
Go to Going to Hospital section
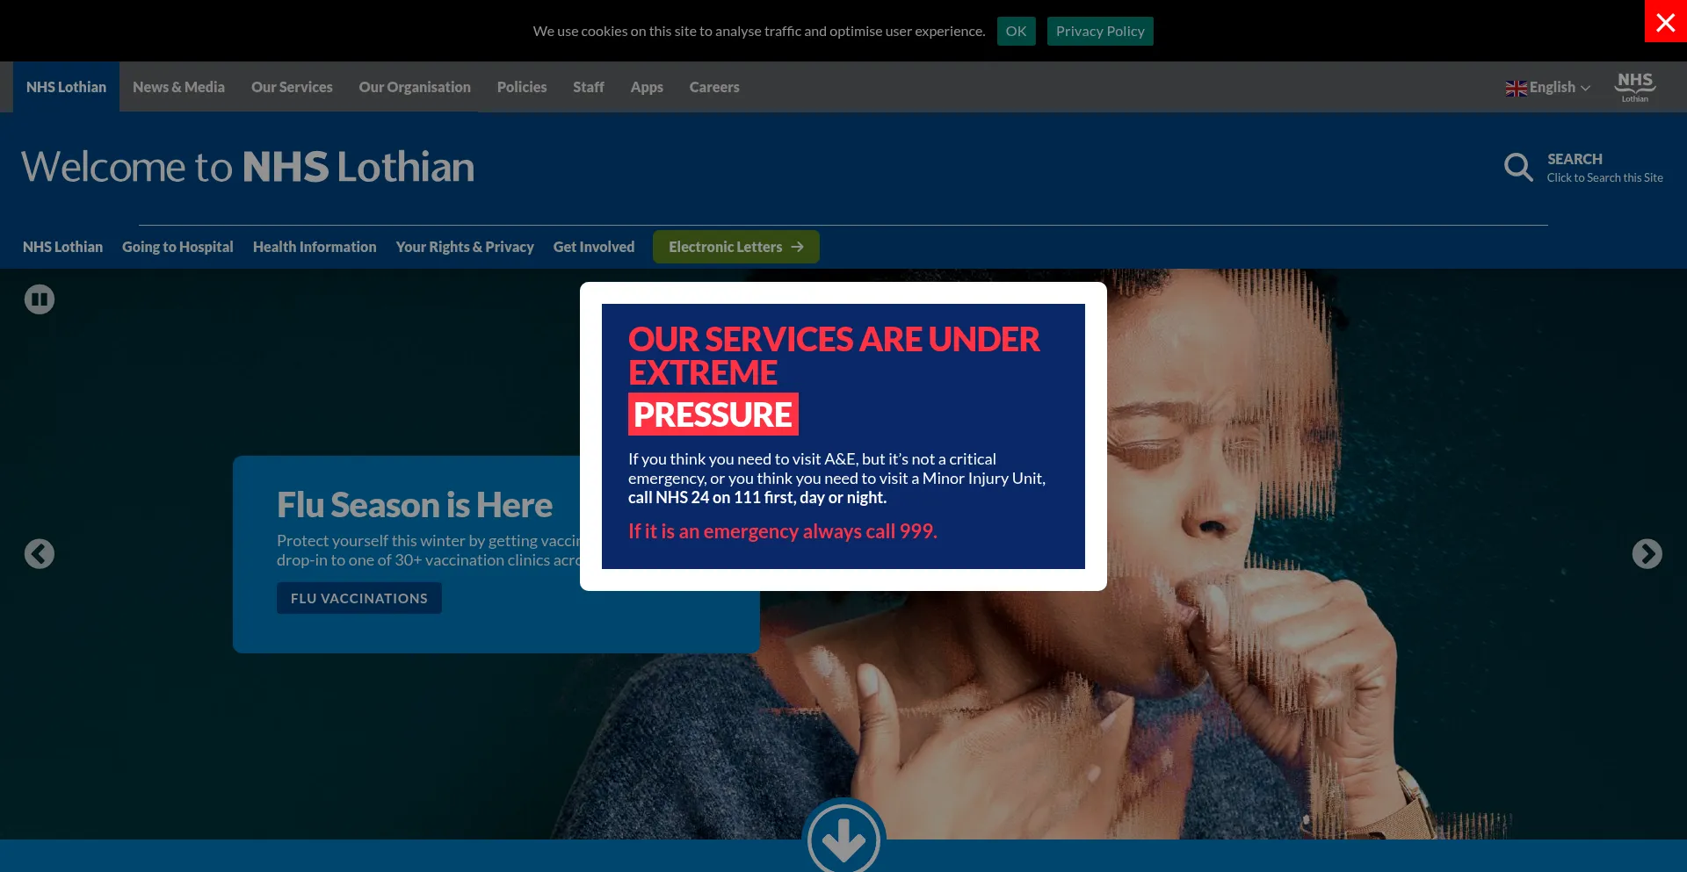tap(177, 247)
